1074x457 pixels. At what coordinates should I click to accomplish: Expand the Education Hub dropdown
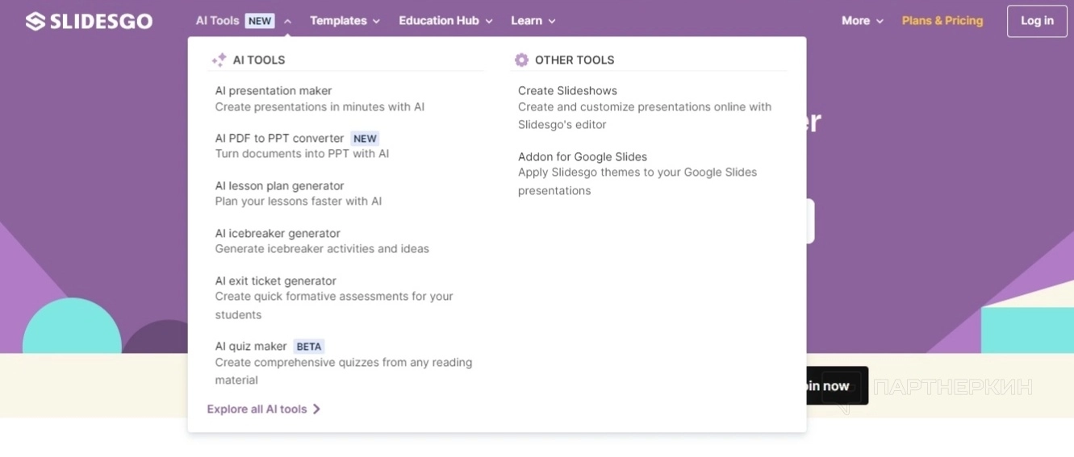[445, 21]
